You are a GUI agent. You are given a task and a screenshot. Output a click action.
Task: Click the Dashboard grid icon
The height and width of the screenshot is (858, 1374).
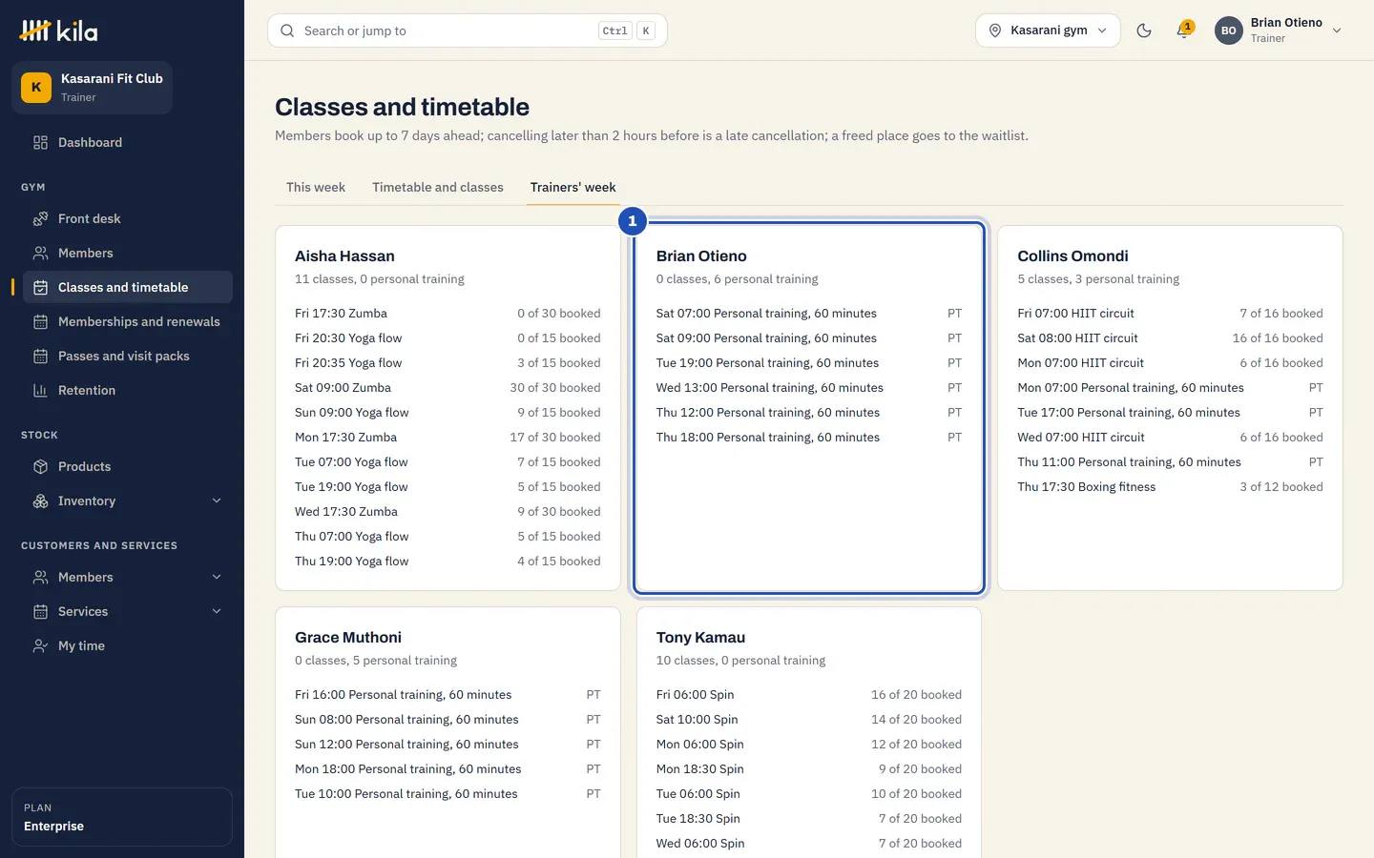coord(40,142)
